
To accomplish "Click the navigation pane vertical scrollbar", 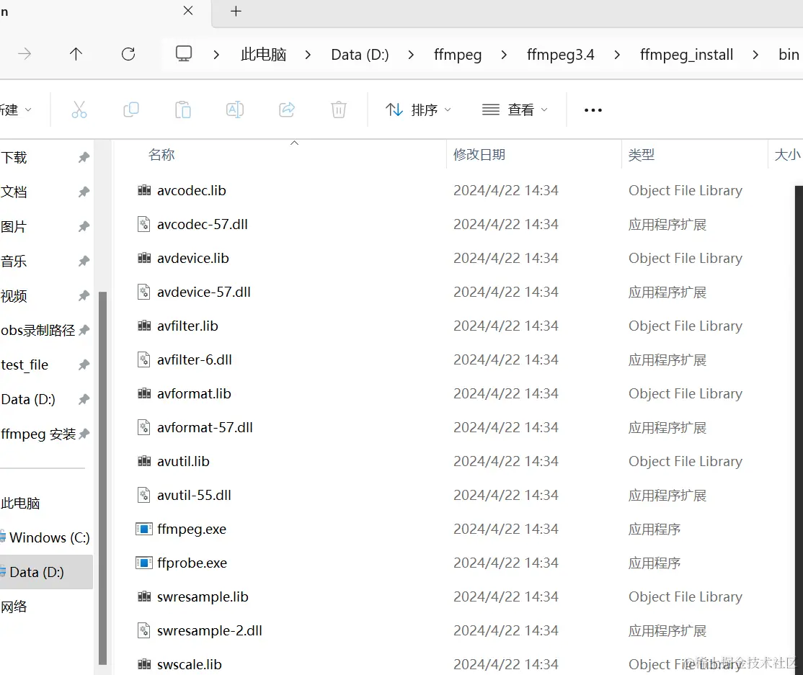I will (x=102, y=478).
